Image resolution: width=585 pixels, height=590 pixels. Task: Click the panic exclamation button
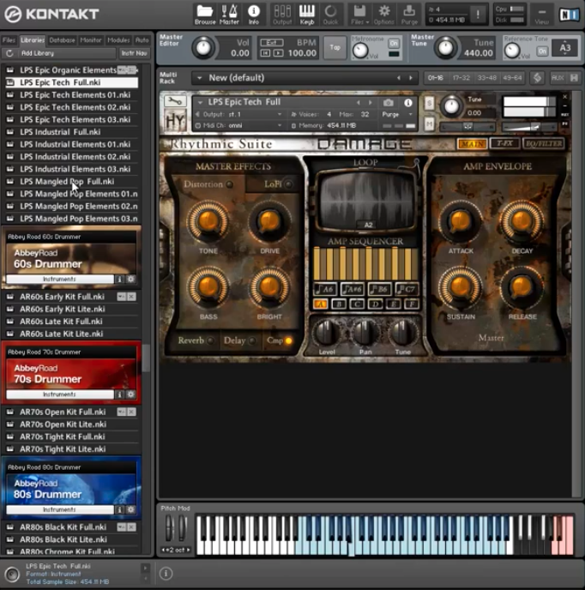(x=478, y=15)
